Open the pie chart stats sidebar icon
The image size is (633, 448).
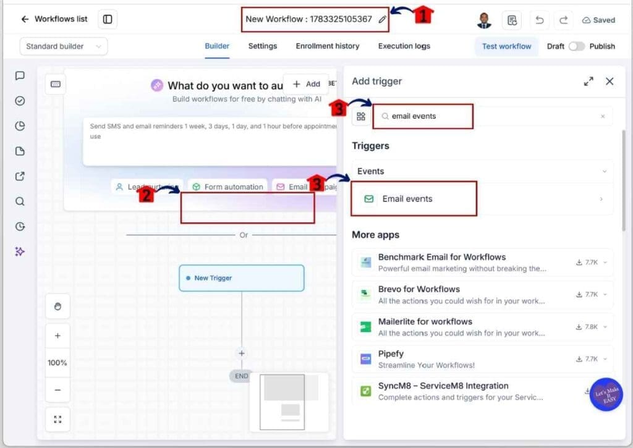pos(20,126)
